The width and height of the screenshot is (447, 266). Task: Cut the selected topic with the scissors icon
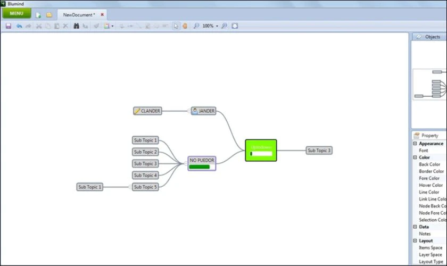pos(39,26)
